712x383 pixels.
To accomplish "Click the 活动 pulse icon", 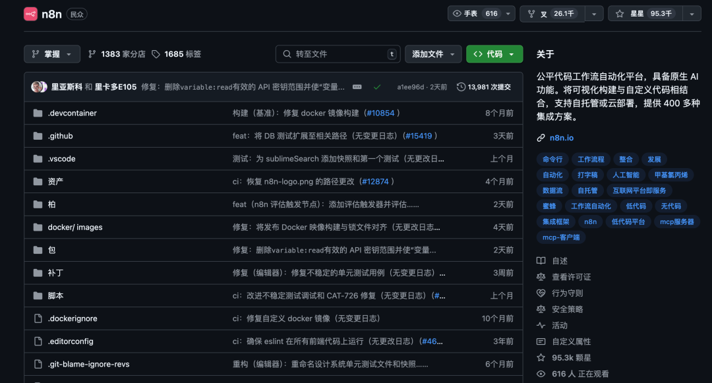I will tap(541, 326).
